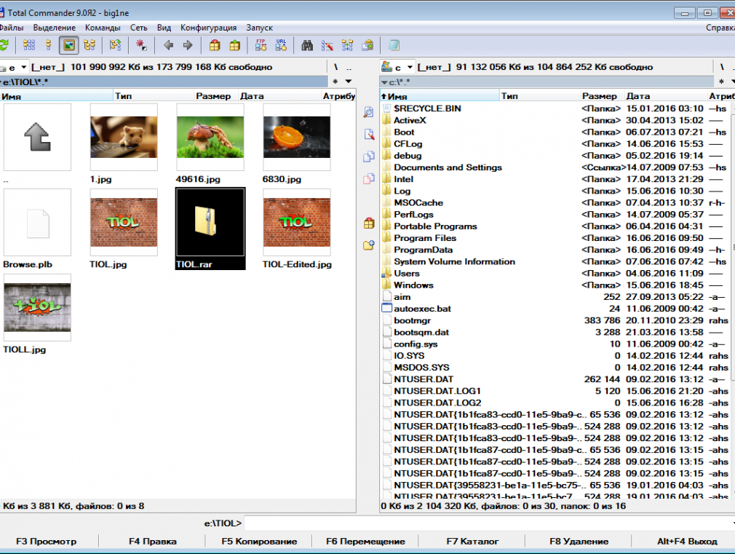Open the Файлы menu
The height and width of the screenshot is (554, 735).
coord(11,28)
